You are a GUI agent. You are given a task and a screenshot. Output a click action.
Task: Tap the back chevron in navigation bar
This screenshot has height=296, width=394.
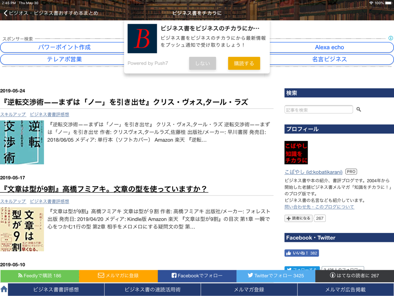tap(6, 13)
